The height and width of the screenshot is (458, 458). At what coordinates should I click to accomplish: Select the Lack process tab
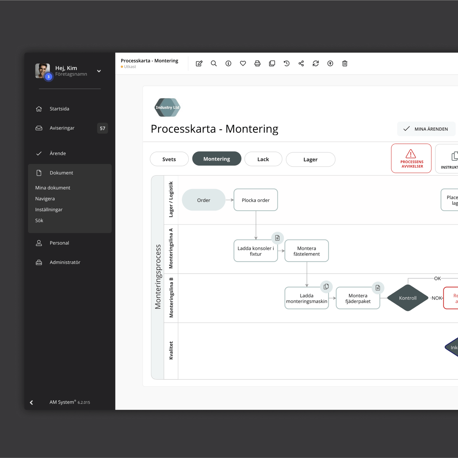click(x=263, y=159)
